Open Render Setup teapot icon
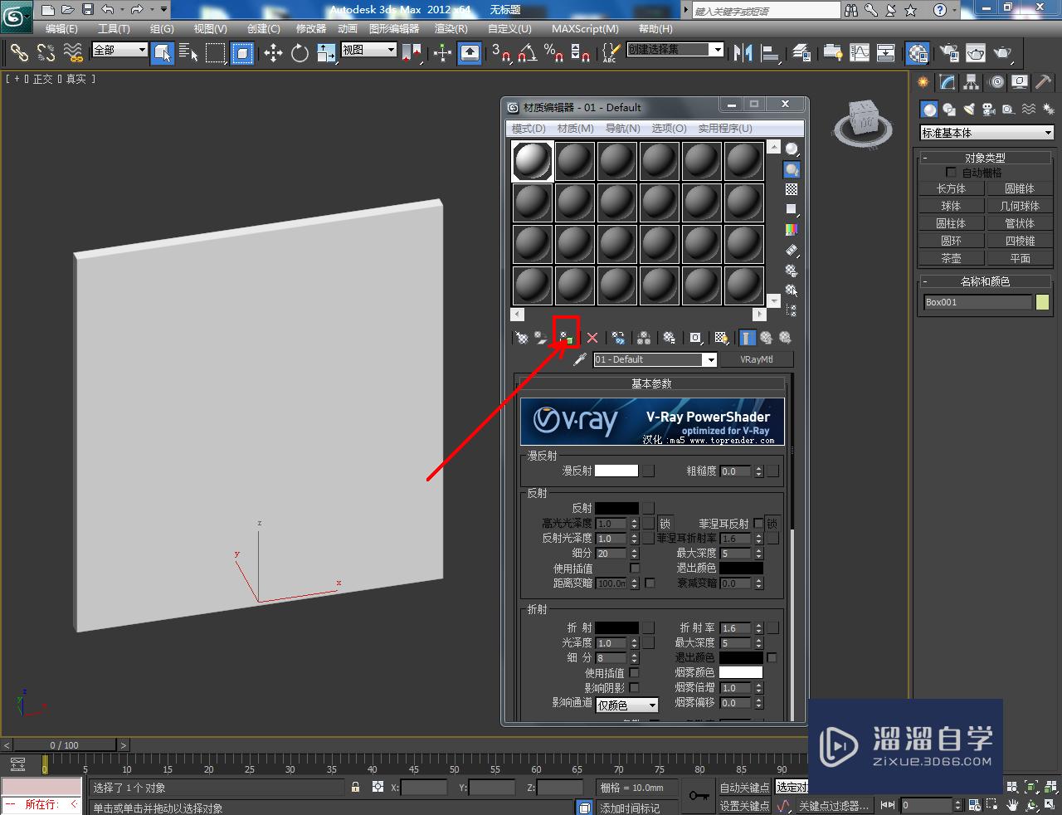The height and width of the screenshot is (815, 1062). 949,53
